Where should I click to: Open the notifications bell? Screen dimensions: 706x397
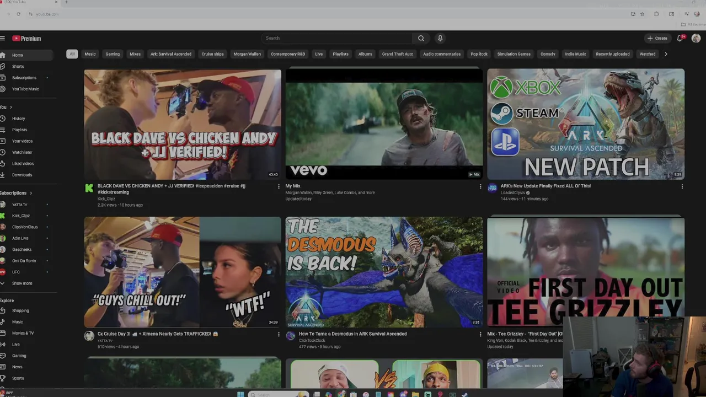point(680,38)
